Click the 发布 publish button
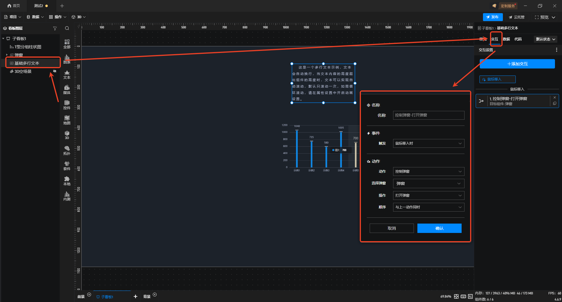Viewport: 562px width, 302px height. tap(492, 17)
